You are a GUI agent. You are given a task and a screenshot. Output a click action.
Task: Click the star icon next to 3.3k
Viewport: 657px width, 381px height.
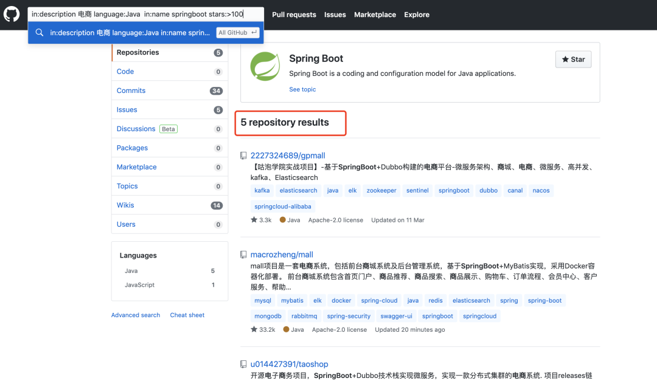254,220
